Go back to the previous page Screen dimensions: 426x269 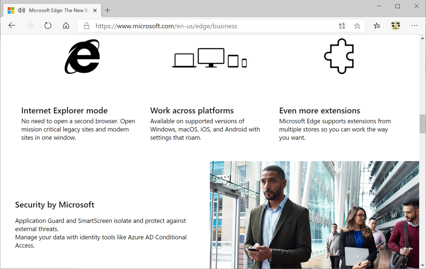click(12, 26)
